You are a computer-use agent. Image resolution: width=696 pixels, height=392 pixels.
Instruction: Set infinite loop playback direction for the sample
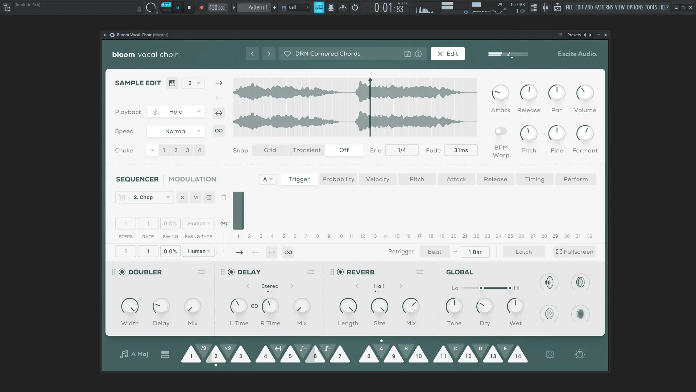(x=219, y=131)
